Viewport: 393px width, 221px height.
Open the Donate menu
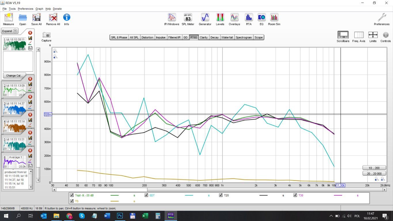pos(57,9)
